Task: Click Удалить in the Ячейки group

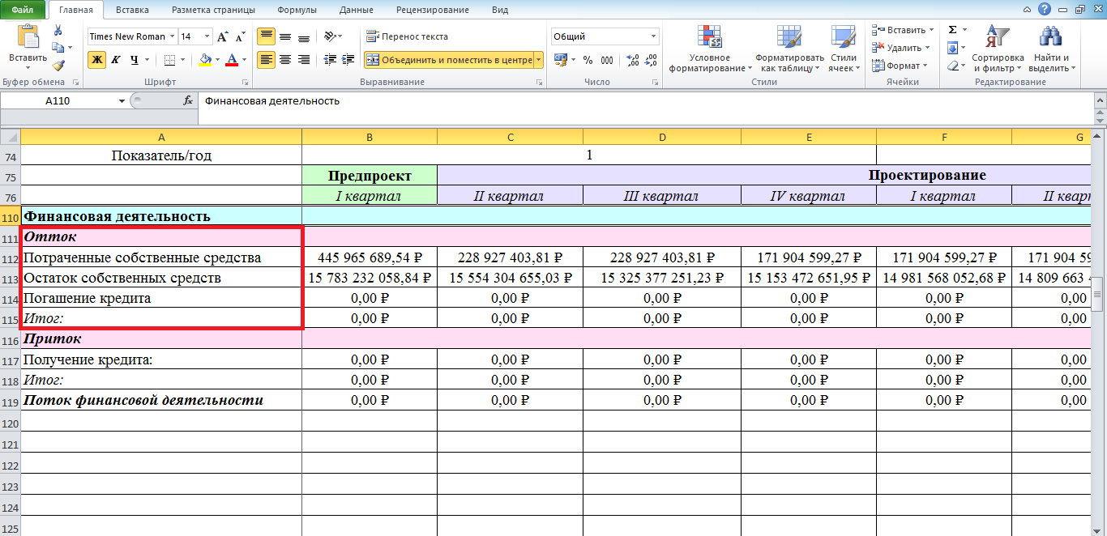Action: 902,48
